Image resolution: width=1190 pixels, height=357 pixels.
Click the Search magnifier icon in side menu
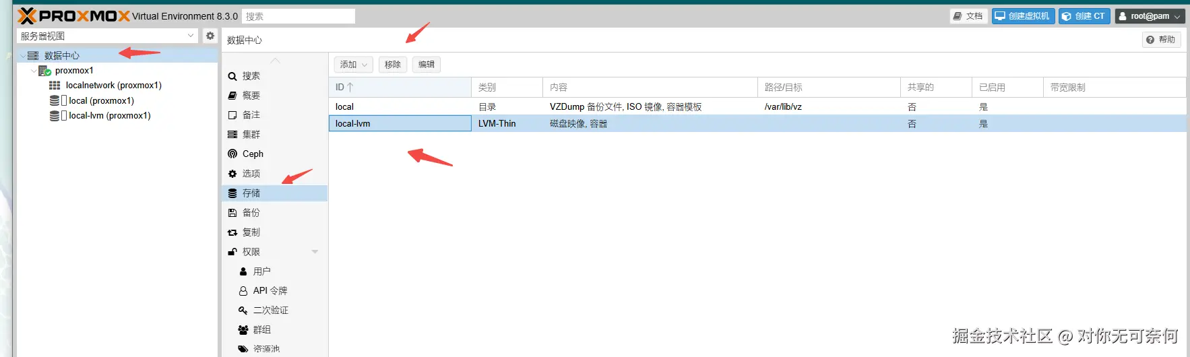[x=232, y=76]
